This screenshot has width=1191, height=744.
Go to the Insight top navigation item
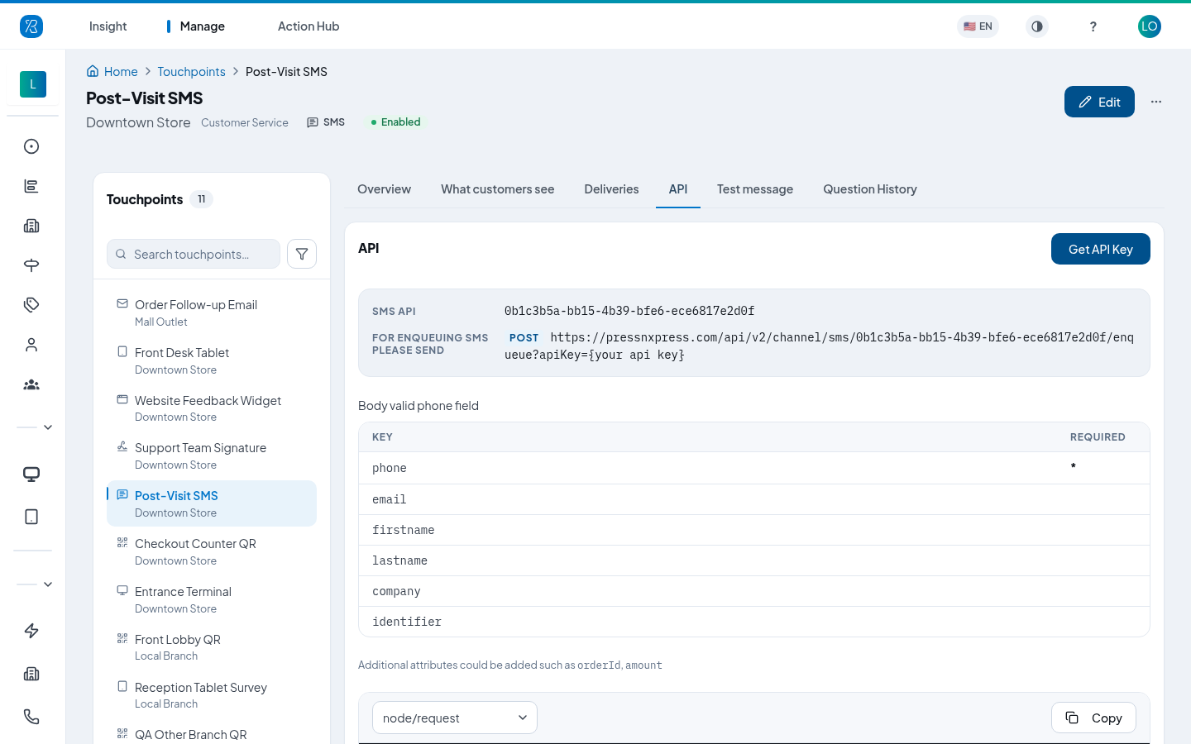(108, 26)
